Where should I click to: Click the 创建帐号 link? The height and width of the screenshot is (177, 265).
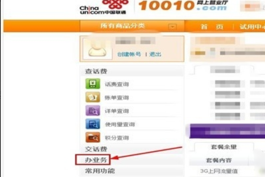pos(129,54)
